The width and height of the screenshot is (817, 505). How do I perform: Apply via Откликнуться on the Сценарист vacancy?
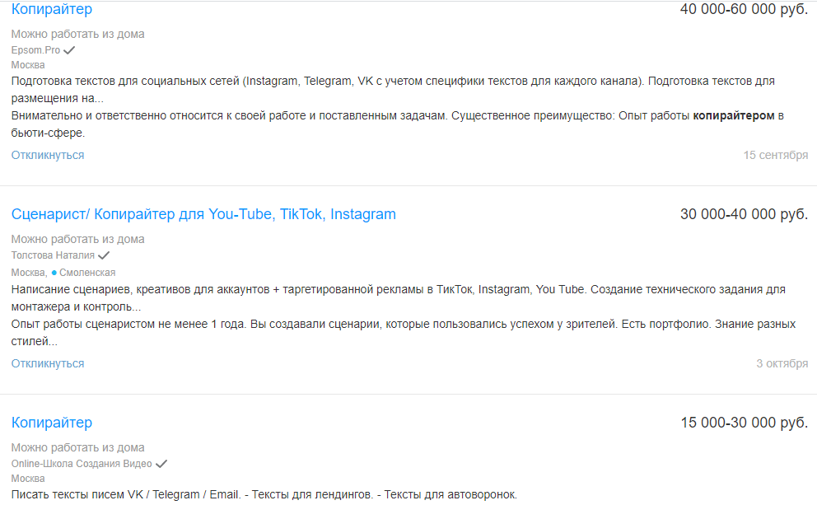[48, 363]
